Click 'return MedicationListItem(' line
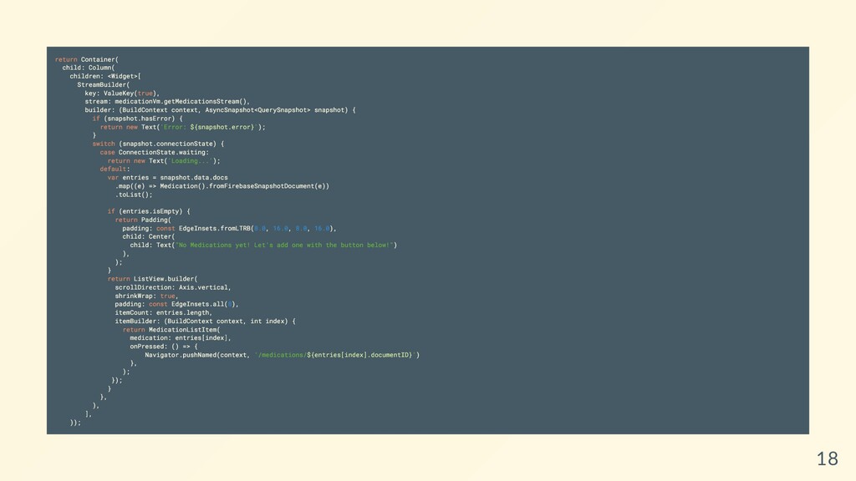Viewport: 856px width, 481px height. 171,330
